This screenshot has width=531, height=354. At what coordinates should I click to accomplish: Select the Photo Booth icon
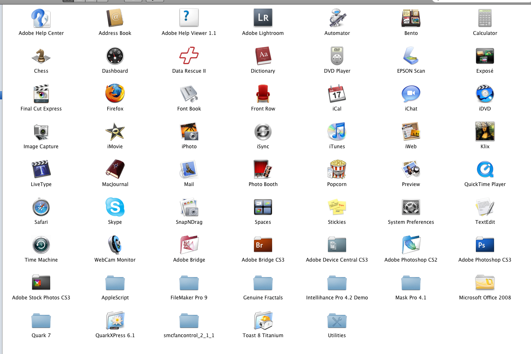point(263,169)
